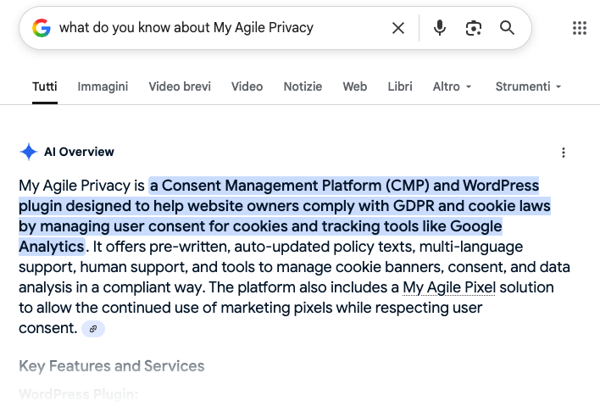Open the Strumenti tools dropdown

click(x=528, y=86)
